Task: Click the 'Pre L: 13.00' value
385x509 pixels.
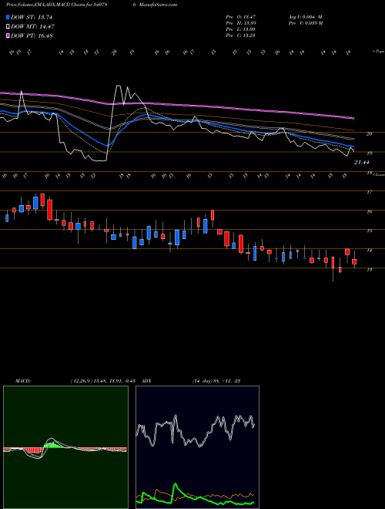Action: (x=240, y=29)
